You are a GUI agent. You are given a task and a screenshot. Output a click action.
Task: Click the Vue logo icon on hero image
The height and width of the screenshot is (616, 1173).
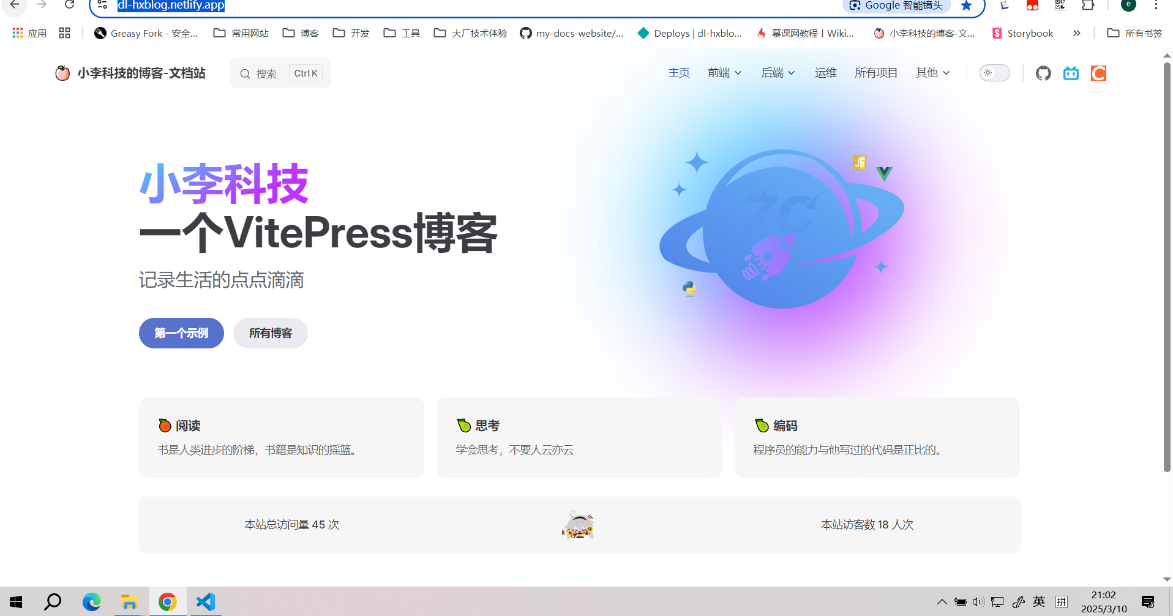(884, 174)
